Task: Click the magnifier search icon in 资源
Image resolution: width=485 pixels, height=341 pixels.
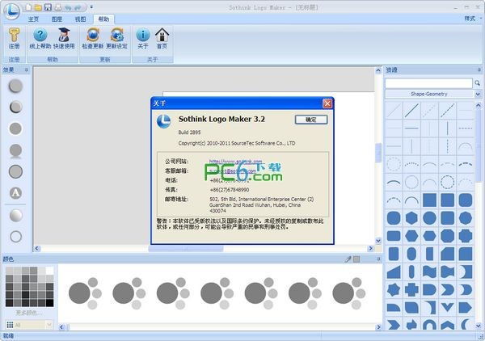Action: pos(477,83)
